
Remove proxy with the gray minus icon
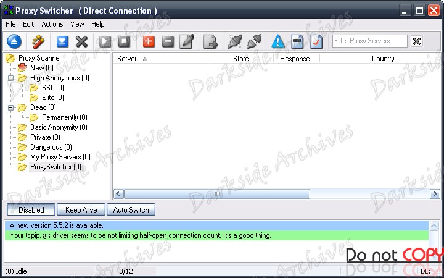pos(168,41)
